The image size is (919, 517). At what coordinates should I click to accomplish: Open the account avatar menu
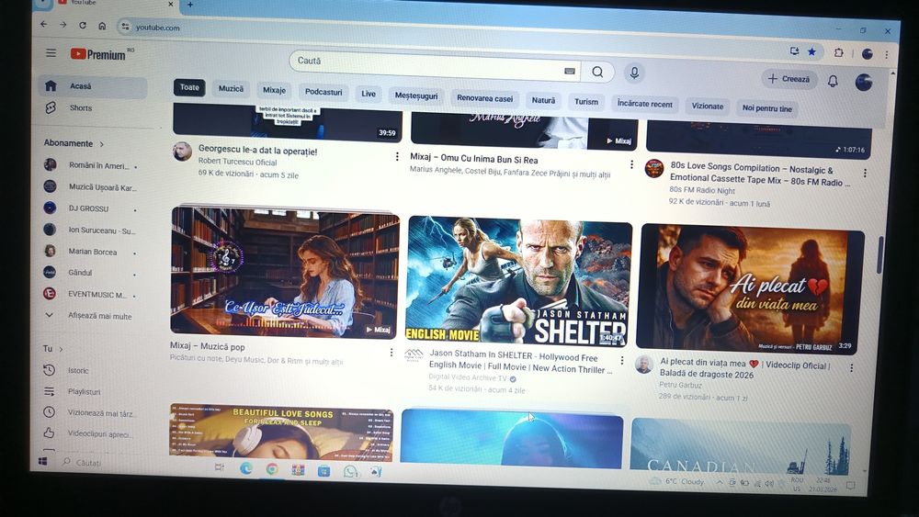pos(863,82)
